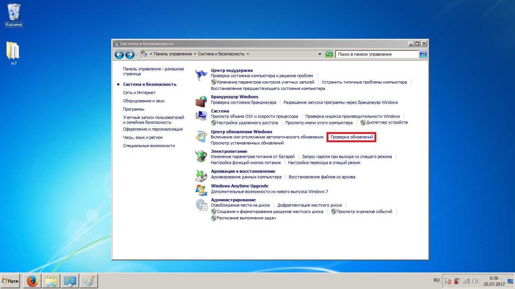Refresh the Control Panel address bar
The image size is (515, 289).
click(x=329, y=54)
